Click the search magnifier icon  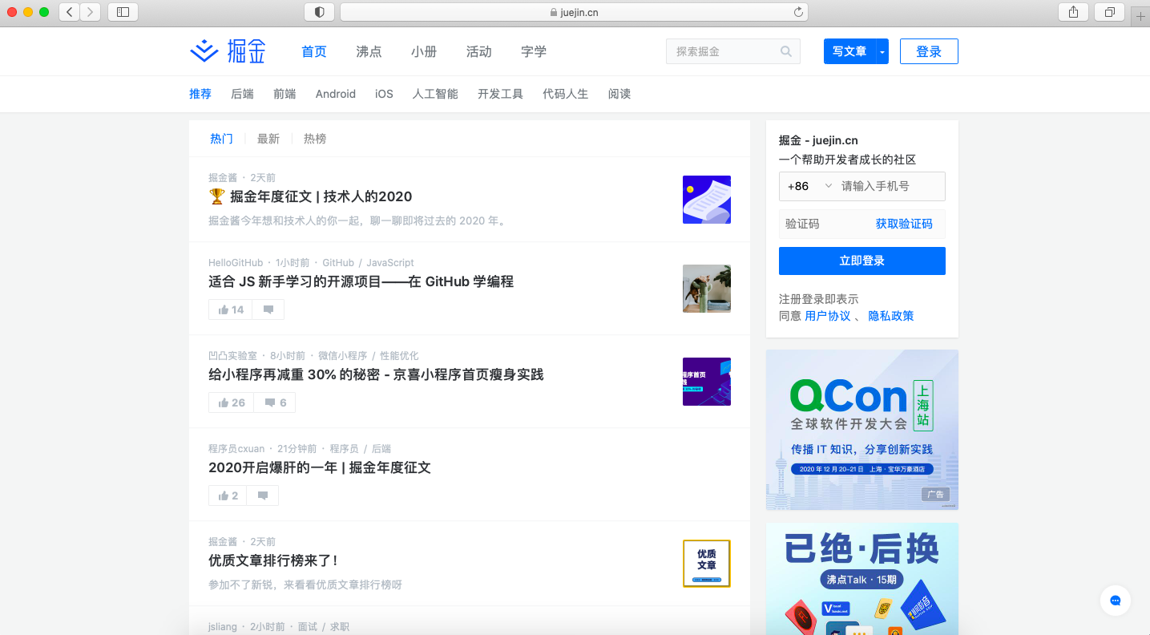(786, 51)
